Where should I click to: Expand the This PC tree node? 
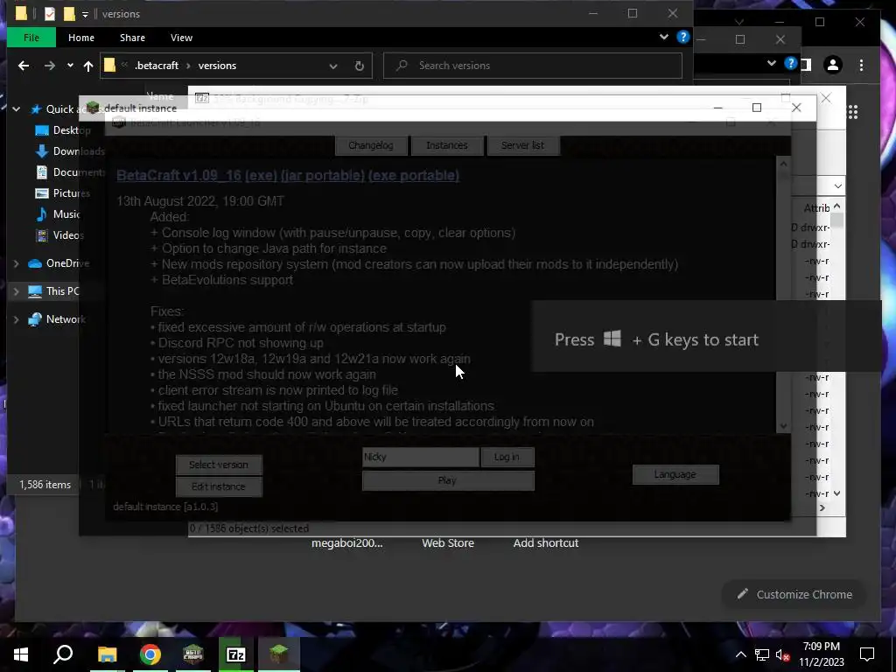pos(16,291)
